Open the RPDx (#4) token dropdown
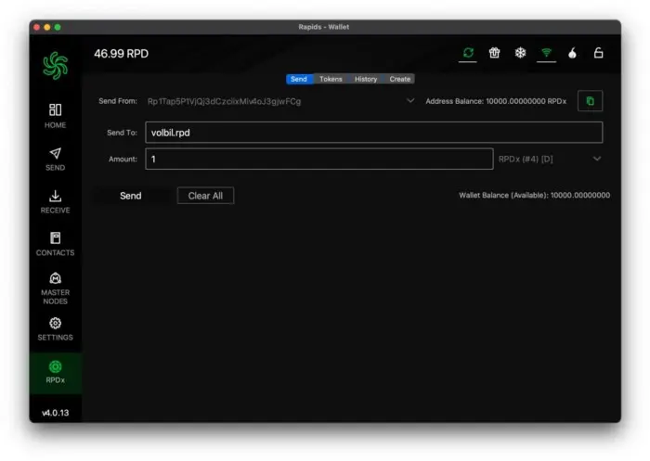The height and width of the screenshot is (461, 650). (x=550, y=159)
